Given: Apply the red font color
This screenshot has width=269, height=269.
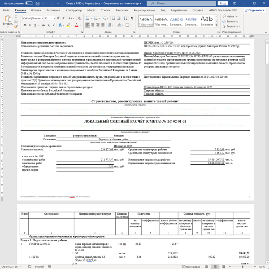Looking at the screenshot, I should pos(77,25).
